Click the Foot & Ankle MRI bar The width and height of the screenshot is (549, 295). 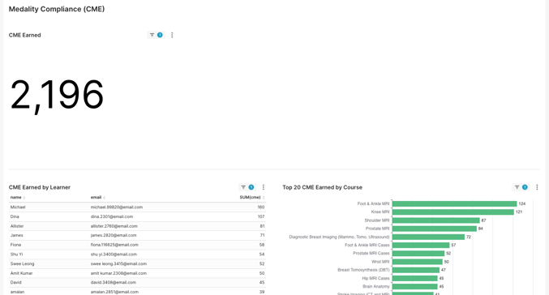(454, 203)
